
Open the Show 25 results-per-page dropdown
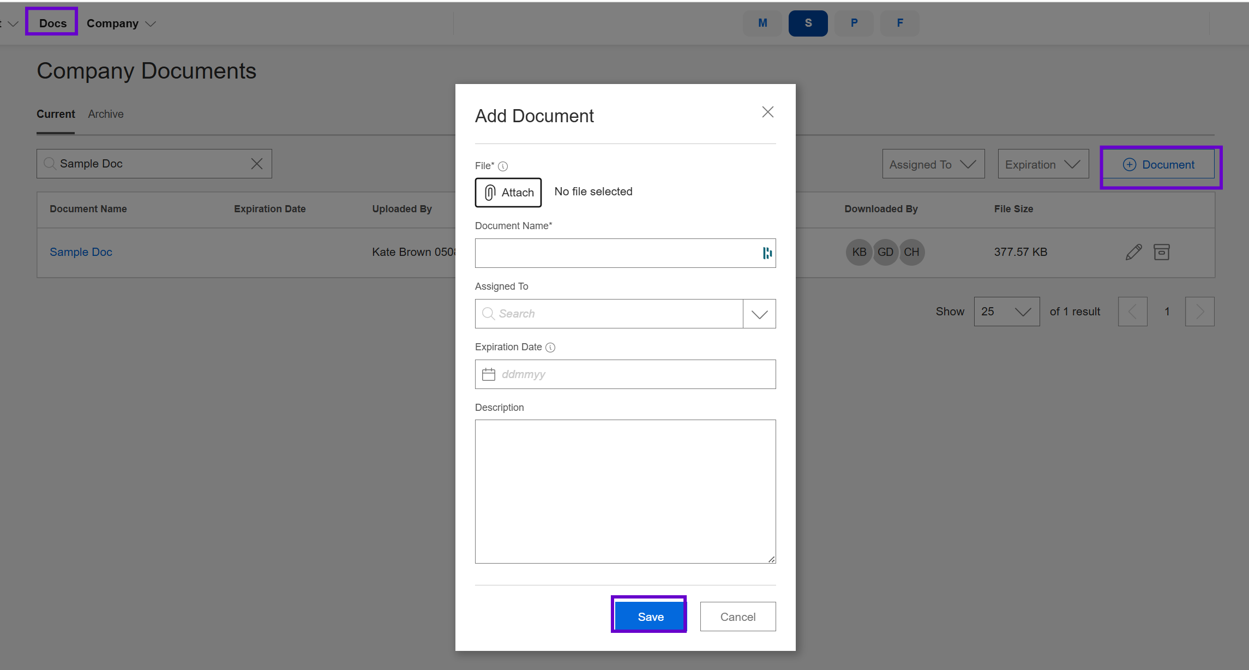click(x=1006, y=312)
